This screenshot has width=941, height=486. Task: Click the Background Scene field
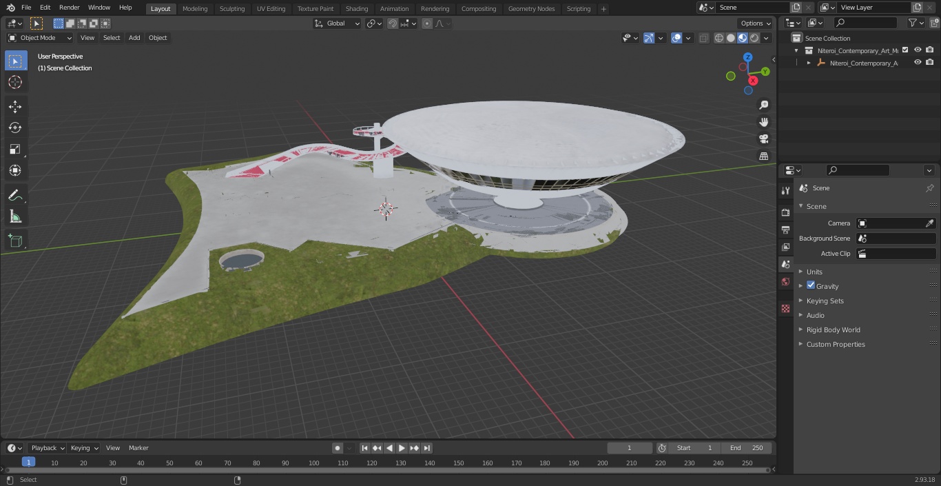point(896,239)
